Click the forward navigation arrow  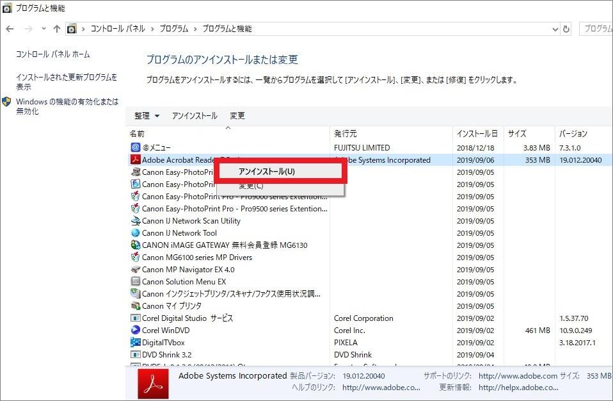click(x=28, y=29)
